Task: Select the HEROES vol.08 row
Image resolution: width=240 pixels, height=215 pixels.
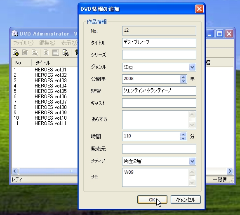Action: pos(45,107)
